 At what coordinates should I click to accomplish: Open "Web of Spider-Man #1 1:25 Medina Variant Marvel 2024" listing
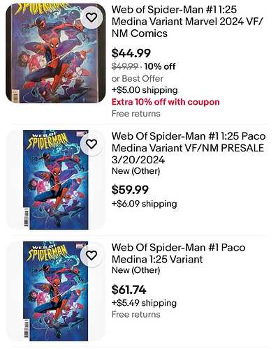pos(187,22)
